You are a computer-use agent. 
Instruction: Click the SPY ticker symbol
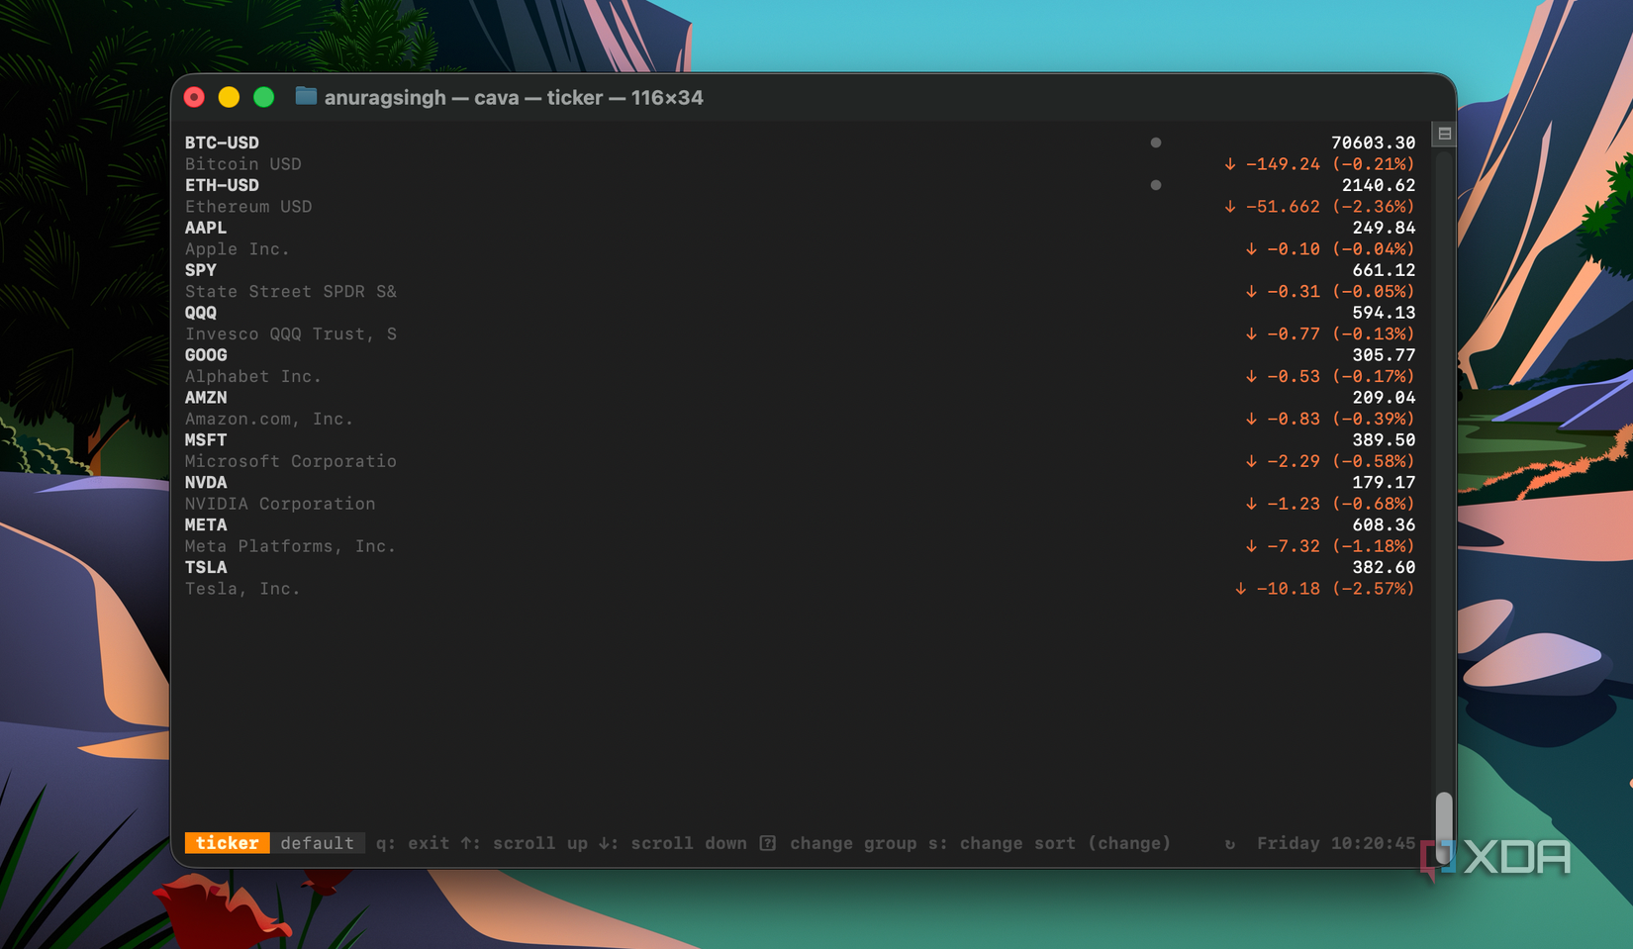[x=201, y=270]
